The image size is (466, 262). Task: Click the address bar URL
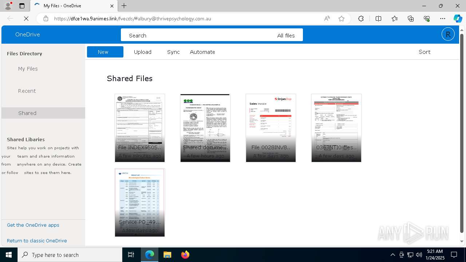133,19
